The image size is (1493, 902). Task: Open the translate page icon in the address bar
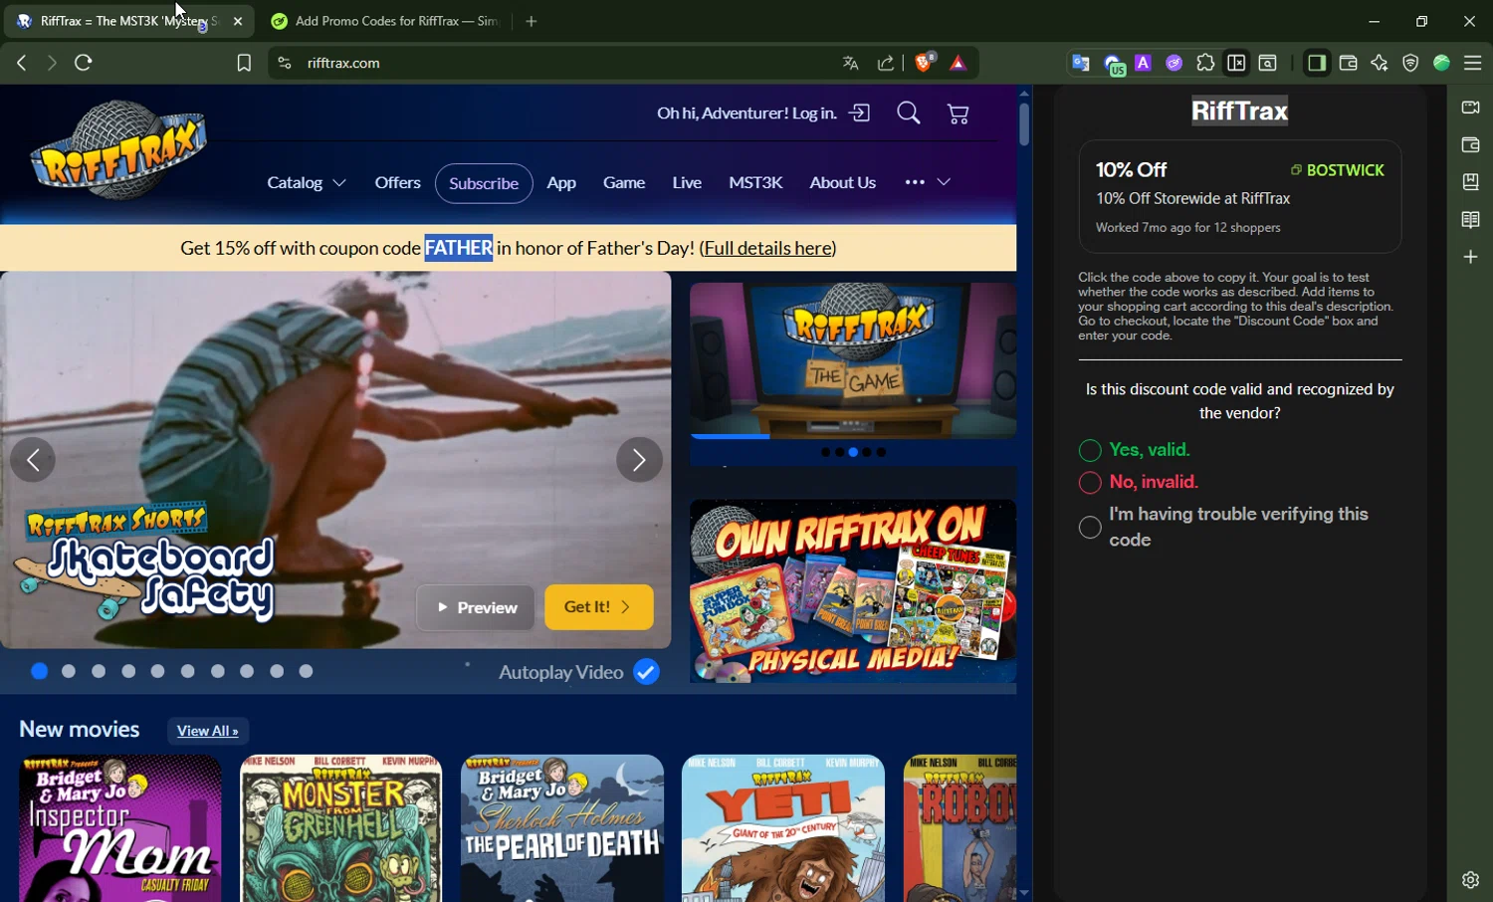click(850, 63)
